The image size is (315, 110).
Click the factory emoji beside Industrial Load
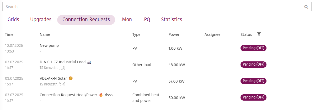click(89, 62)
